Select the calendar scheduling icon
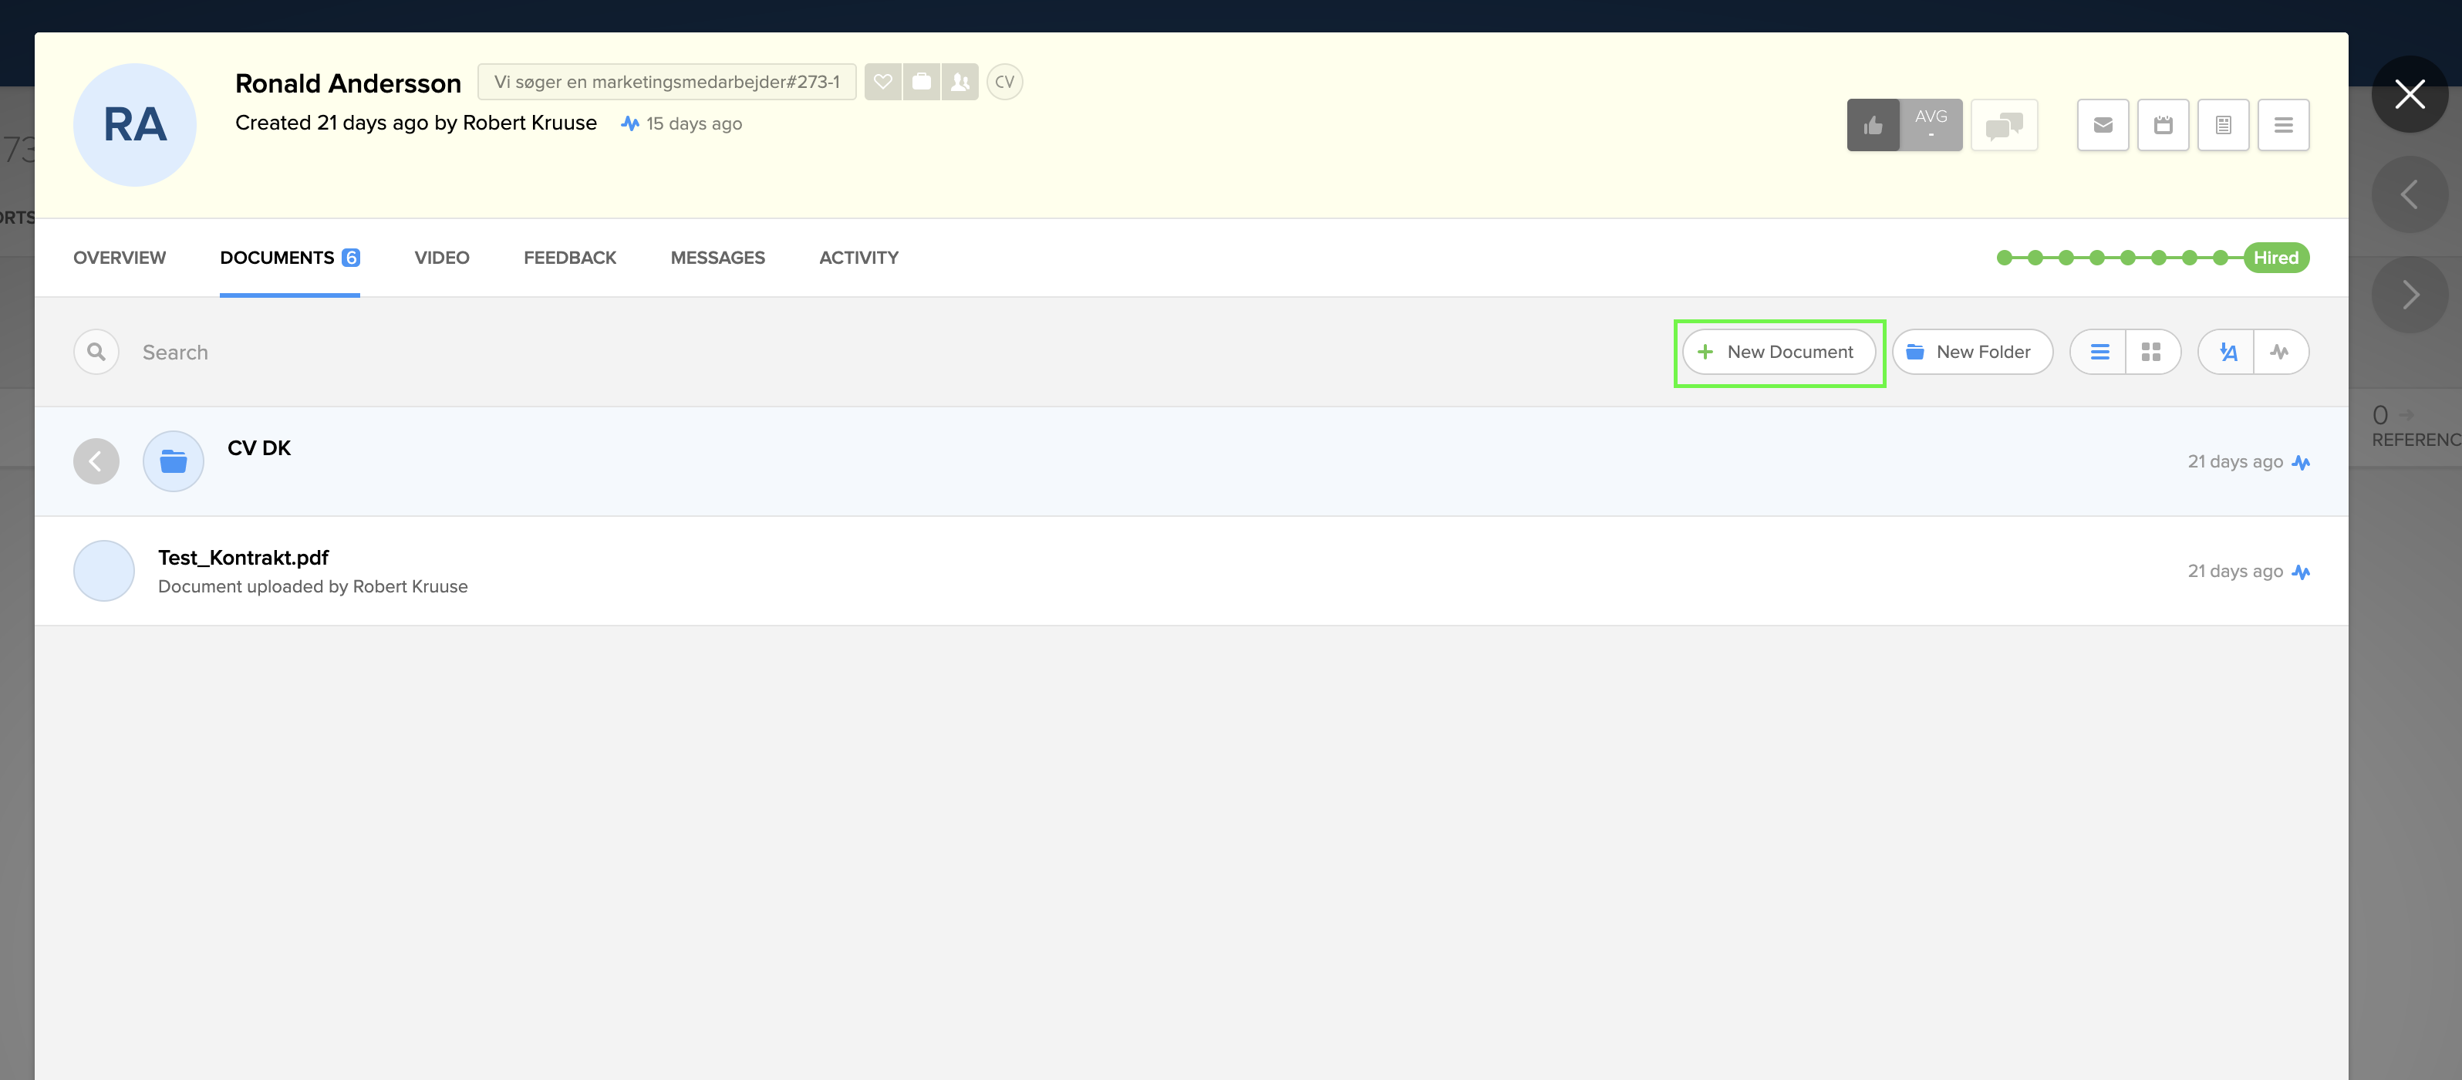The height and width of the screenshot is (1080, 2462). click(x=2163, y=124)
